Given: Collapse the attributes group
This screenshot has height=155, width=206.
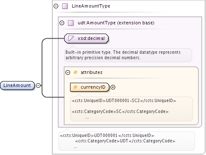Looking at the screenshot, I should point(68,72).
